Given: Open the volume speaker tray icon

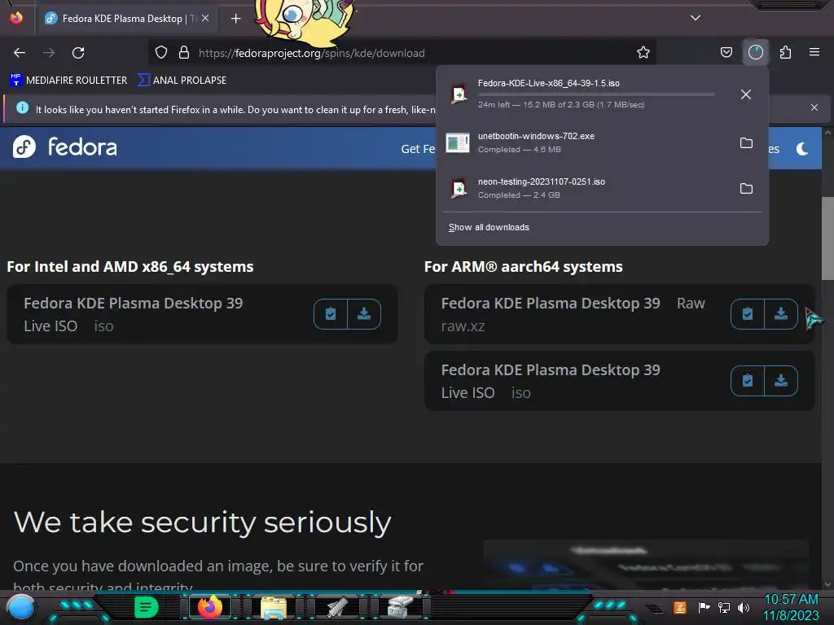Looking at the screenshot, I should [743, 607].
